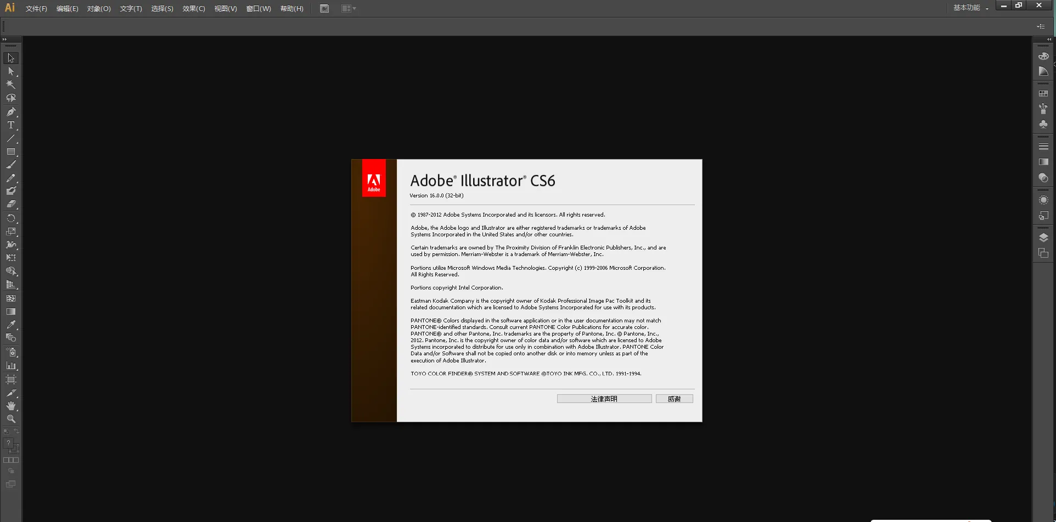The width and height of the screenshot is (1056, 522).
Task: Activate the Type tool
Action: [x=11, y=125]
